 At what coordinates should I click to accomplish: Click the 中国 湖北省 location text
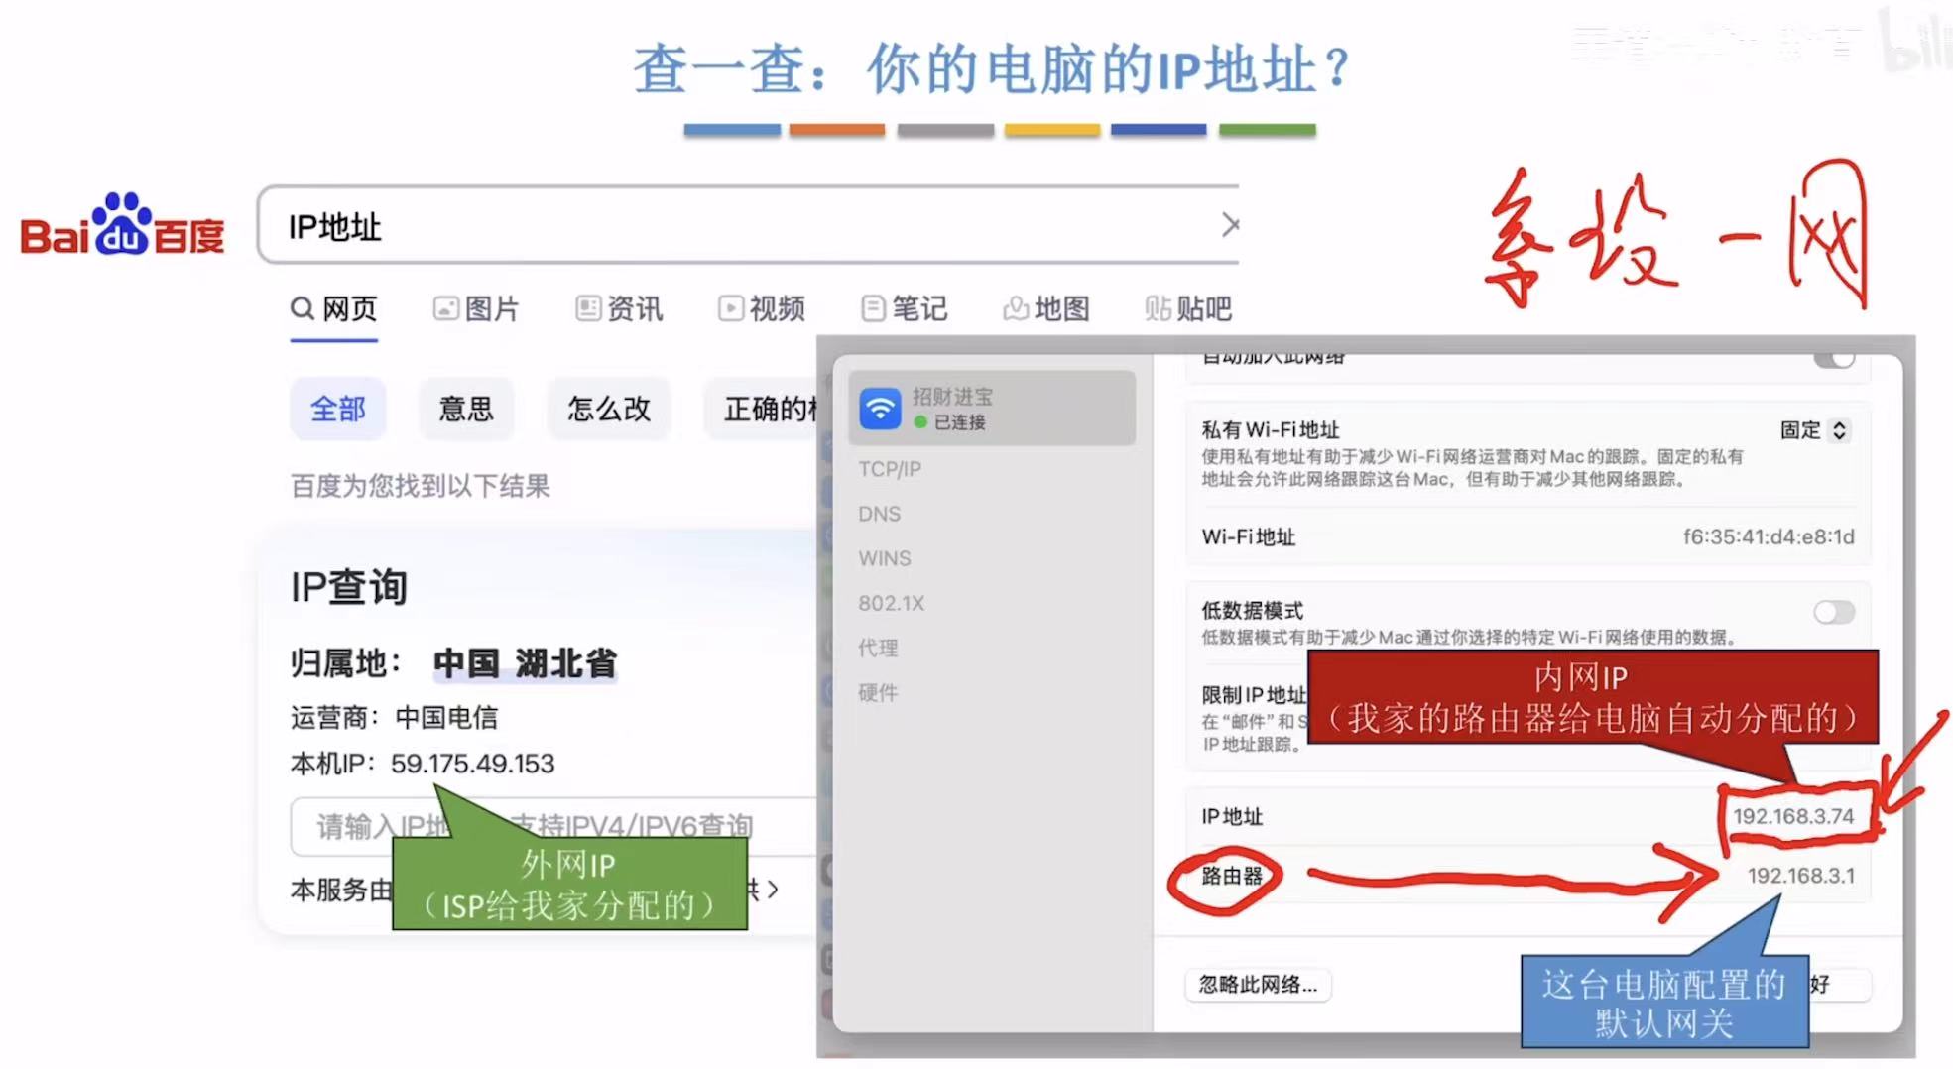(525, 663)
